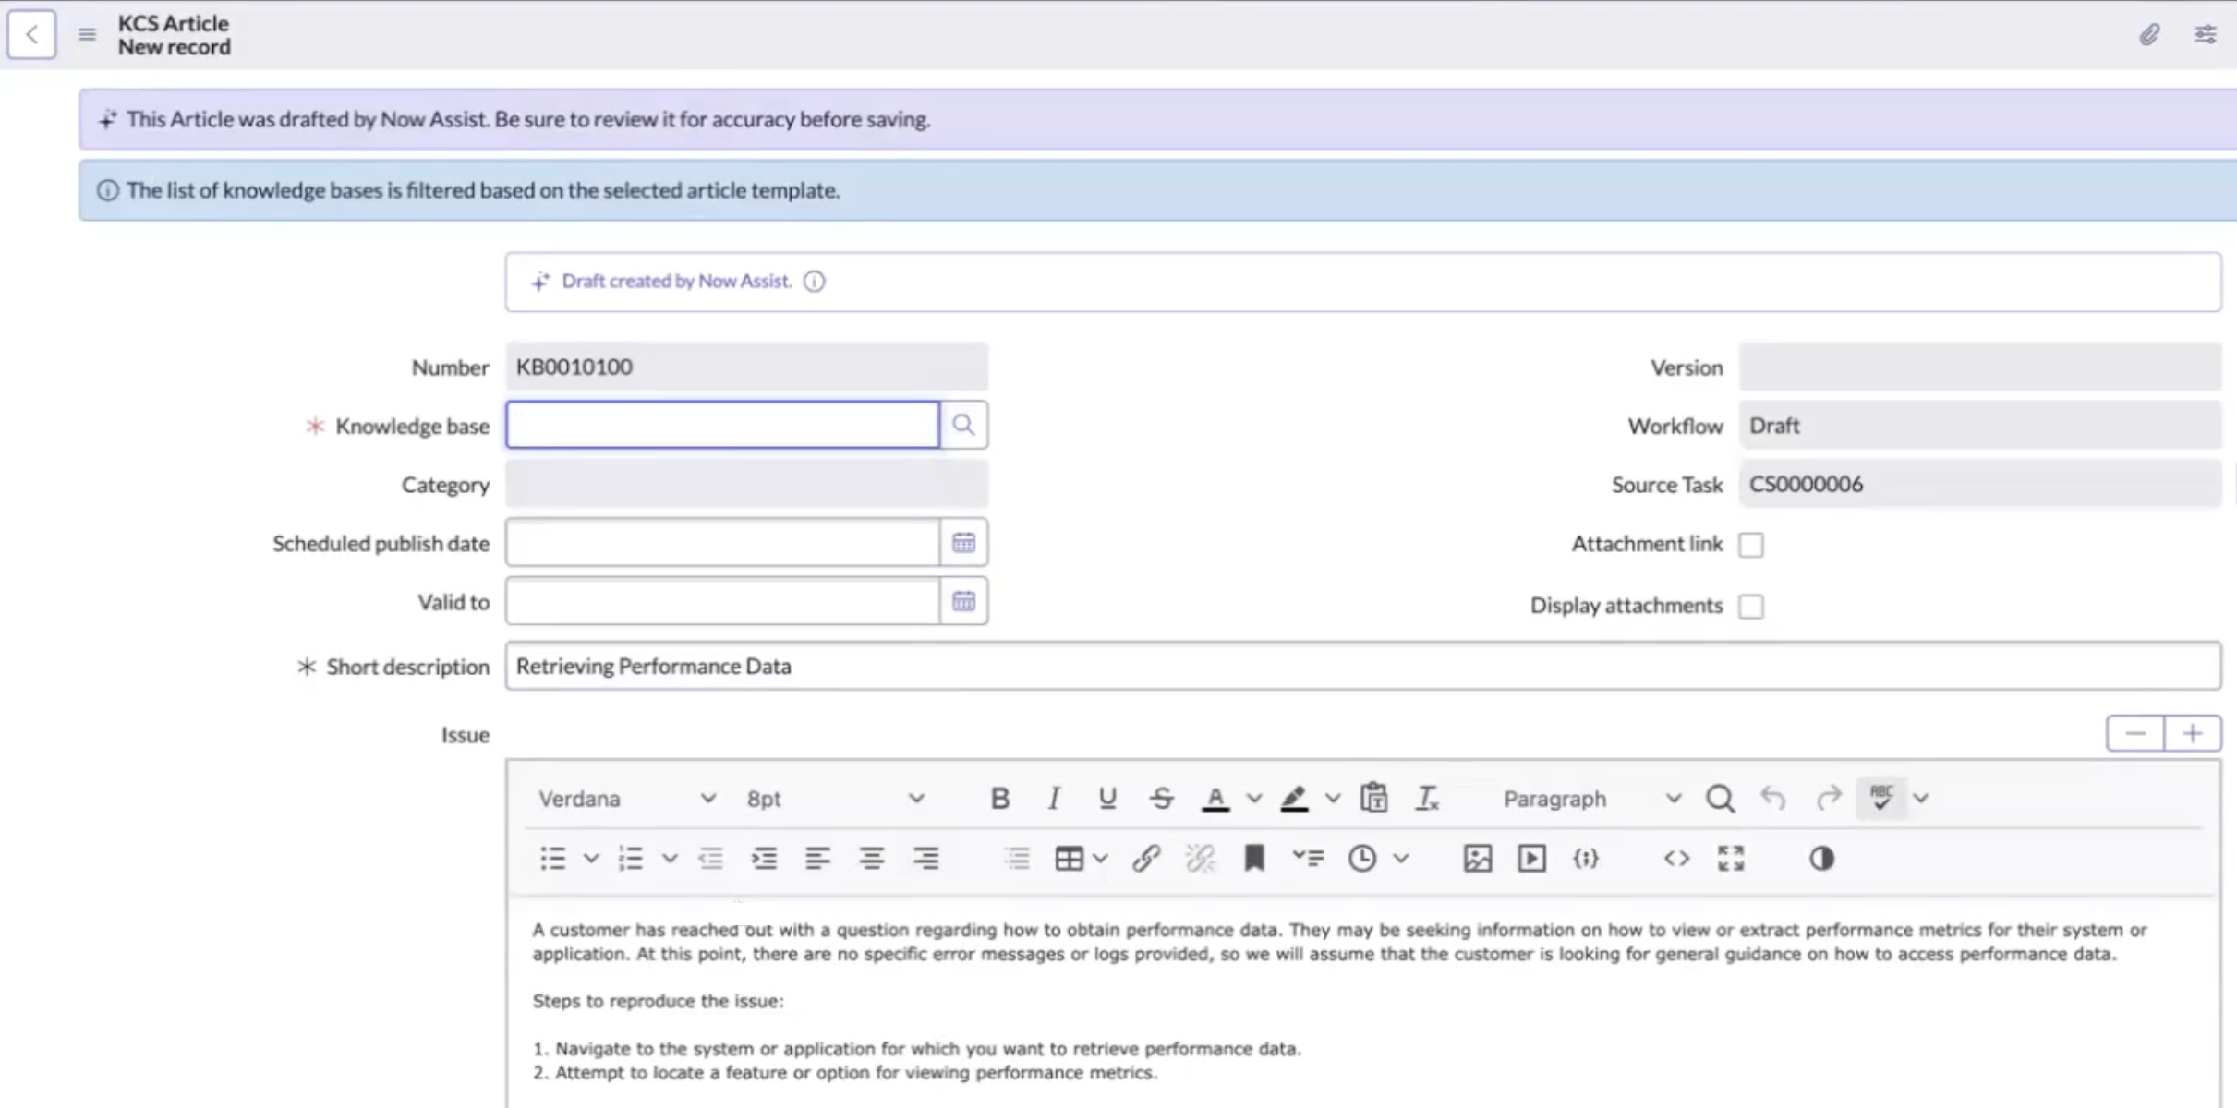Screen dimensions: 2237x1108
Task: Open the Valid to calendar picker
Action: [963, 602]
